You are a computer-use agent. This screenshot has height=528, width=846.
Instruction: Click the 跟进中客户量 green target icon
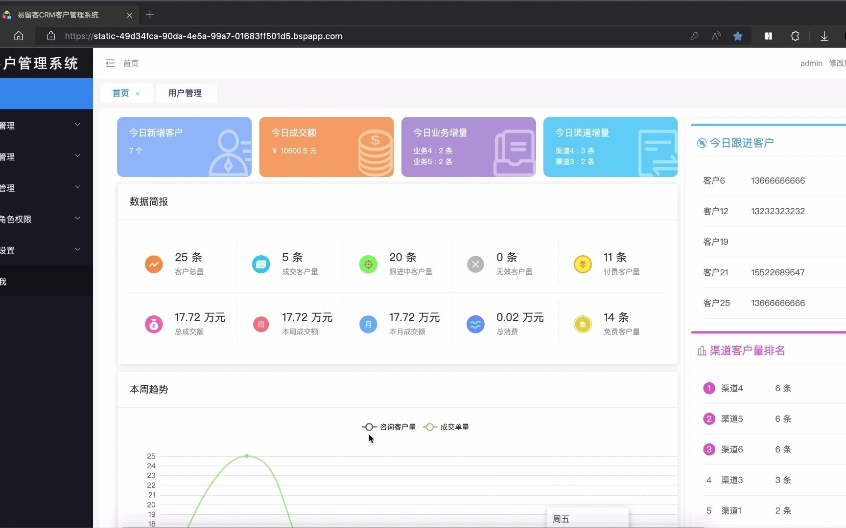[x=368, y=264]
